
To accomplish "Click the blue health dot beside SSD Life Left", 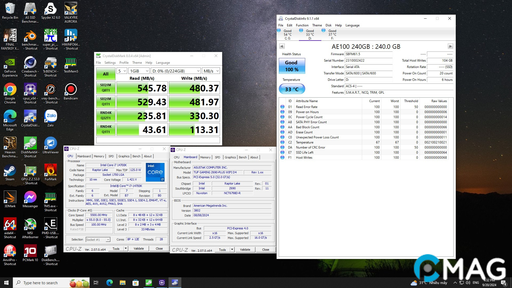I will (283, 152).
